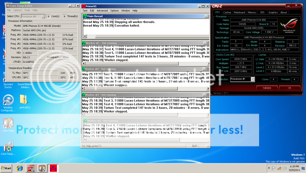This screenshot has height=173, width=306.
Task: Switch to the CPU tab in CPU-Z
Action: click(217, 12)
